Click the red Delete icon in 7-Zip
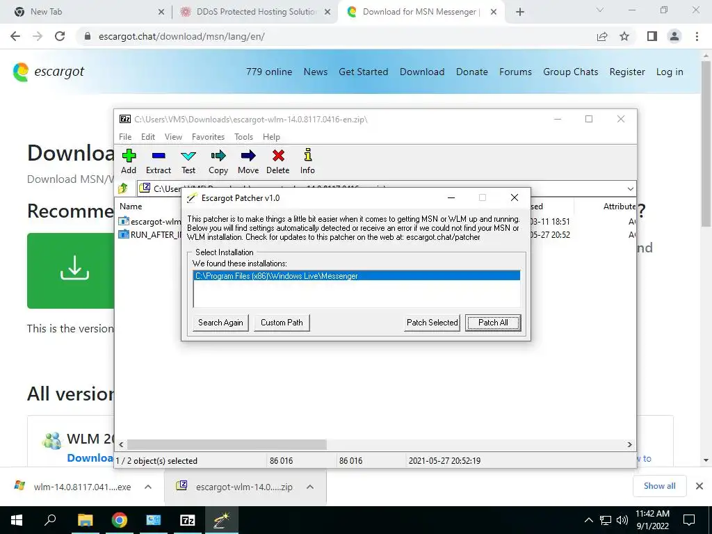Image resolution: width=712 pixels, height=534 pixels. (278, 161)
